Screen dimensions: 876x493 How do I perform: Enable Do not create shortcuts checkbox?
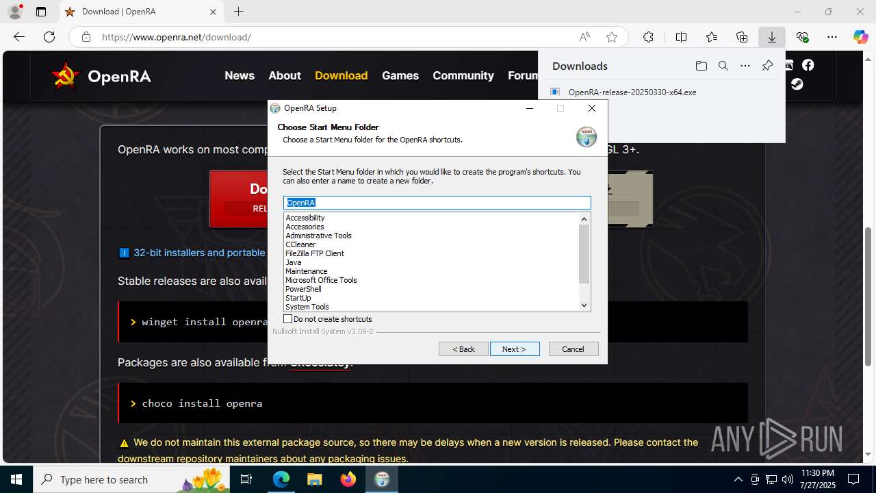pos(288,319)
